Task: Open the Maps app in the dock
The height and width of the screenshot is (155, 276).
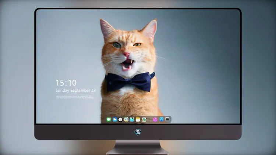Action: click(x=126, y=120)
